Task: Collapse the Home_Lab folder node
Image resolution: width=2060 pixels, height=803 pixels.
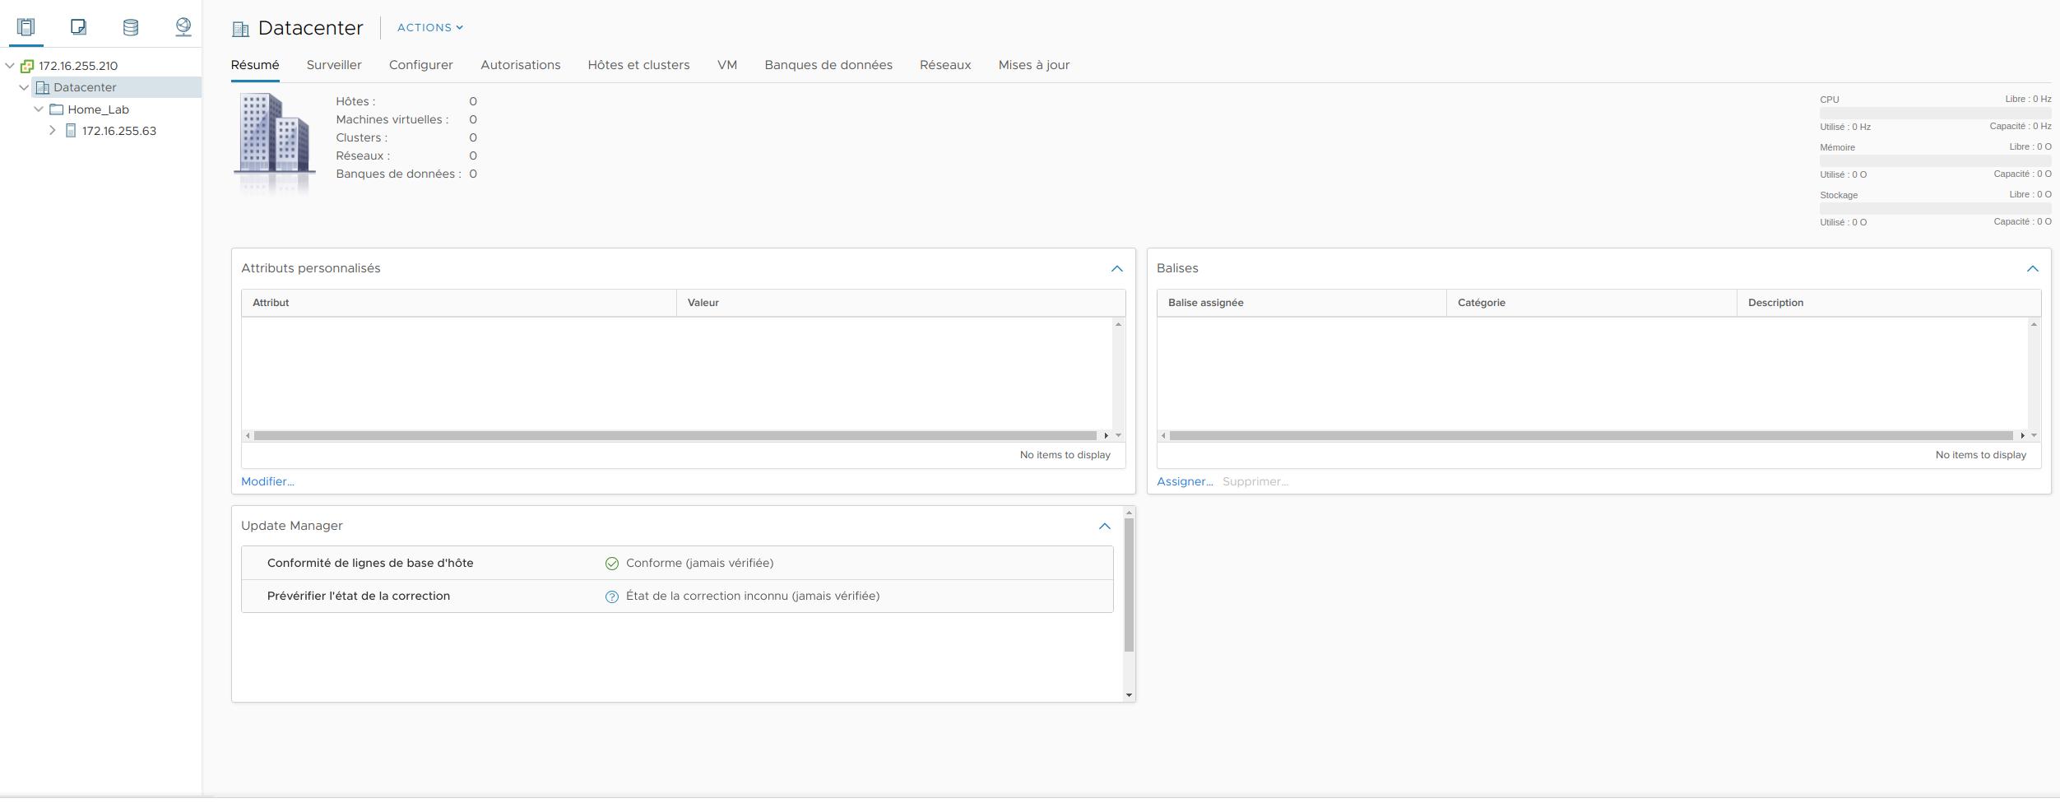Action: tap(39, 109)
